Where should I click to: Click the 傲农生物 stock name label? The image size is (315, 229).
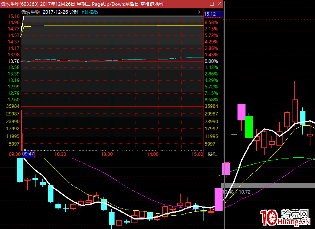click(x=31, y=12)
